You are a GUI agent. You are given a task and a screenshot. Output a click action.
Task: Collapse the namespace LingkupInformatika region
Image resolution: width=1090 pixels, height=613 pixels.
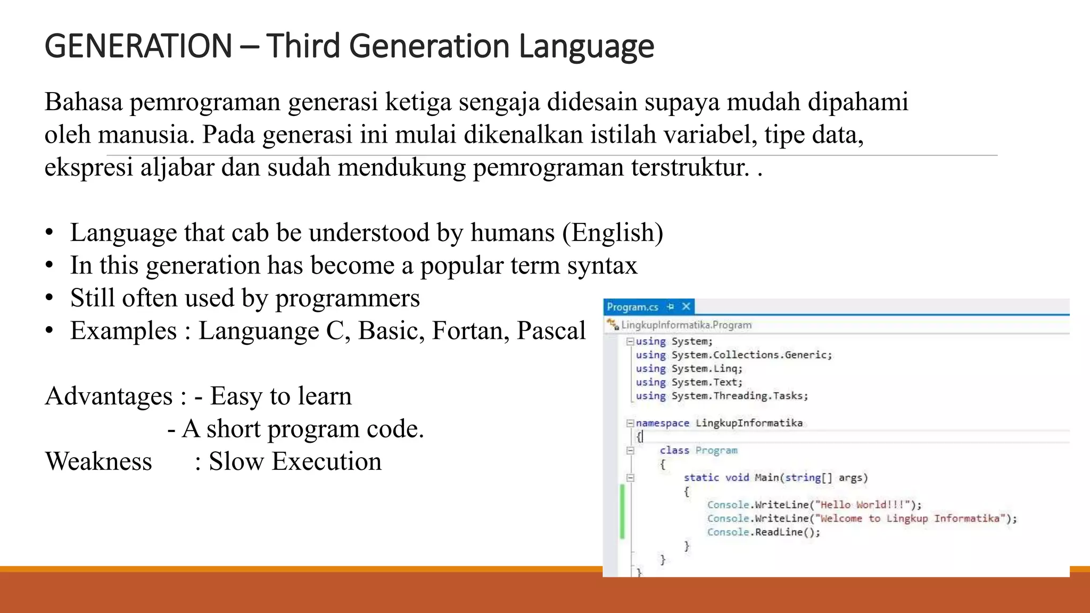(630, 424)
